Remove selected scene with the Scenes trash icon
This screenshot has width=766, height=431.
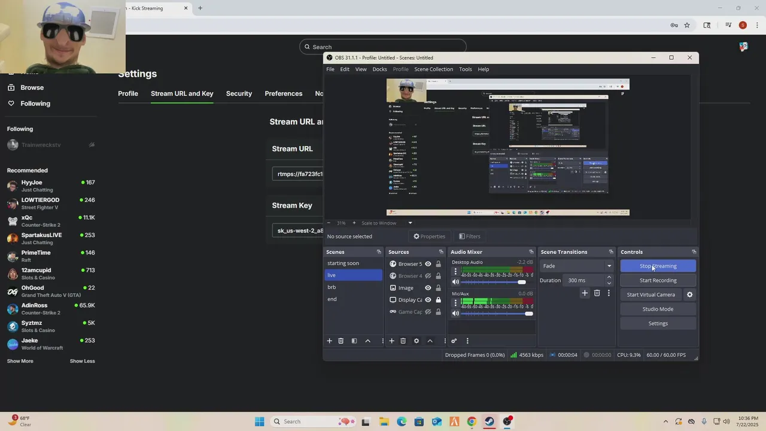pos(341,341)
